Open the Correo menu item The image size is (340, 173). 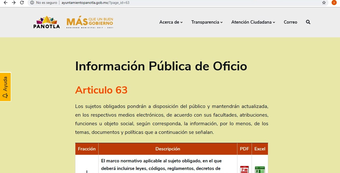(290, 22)
